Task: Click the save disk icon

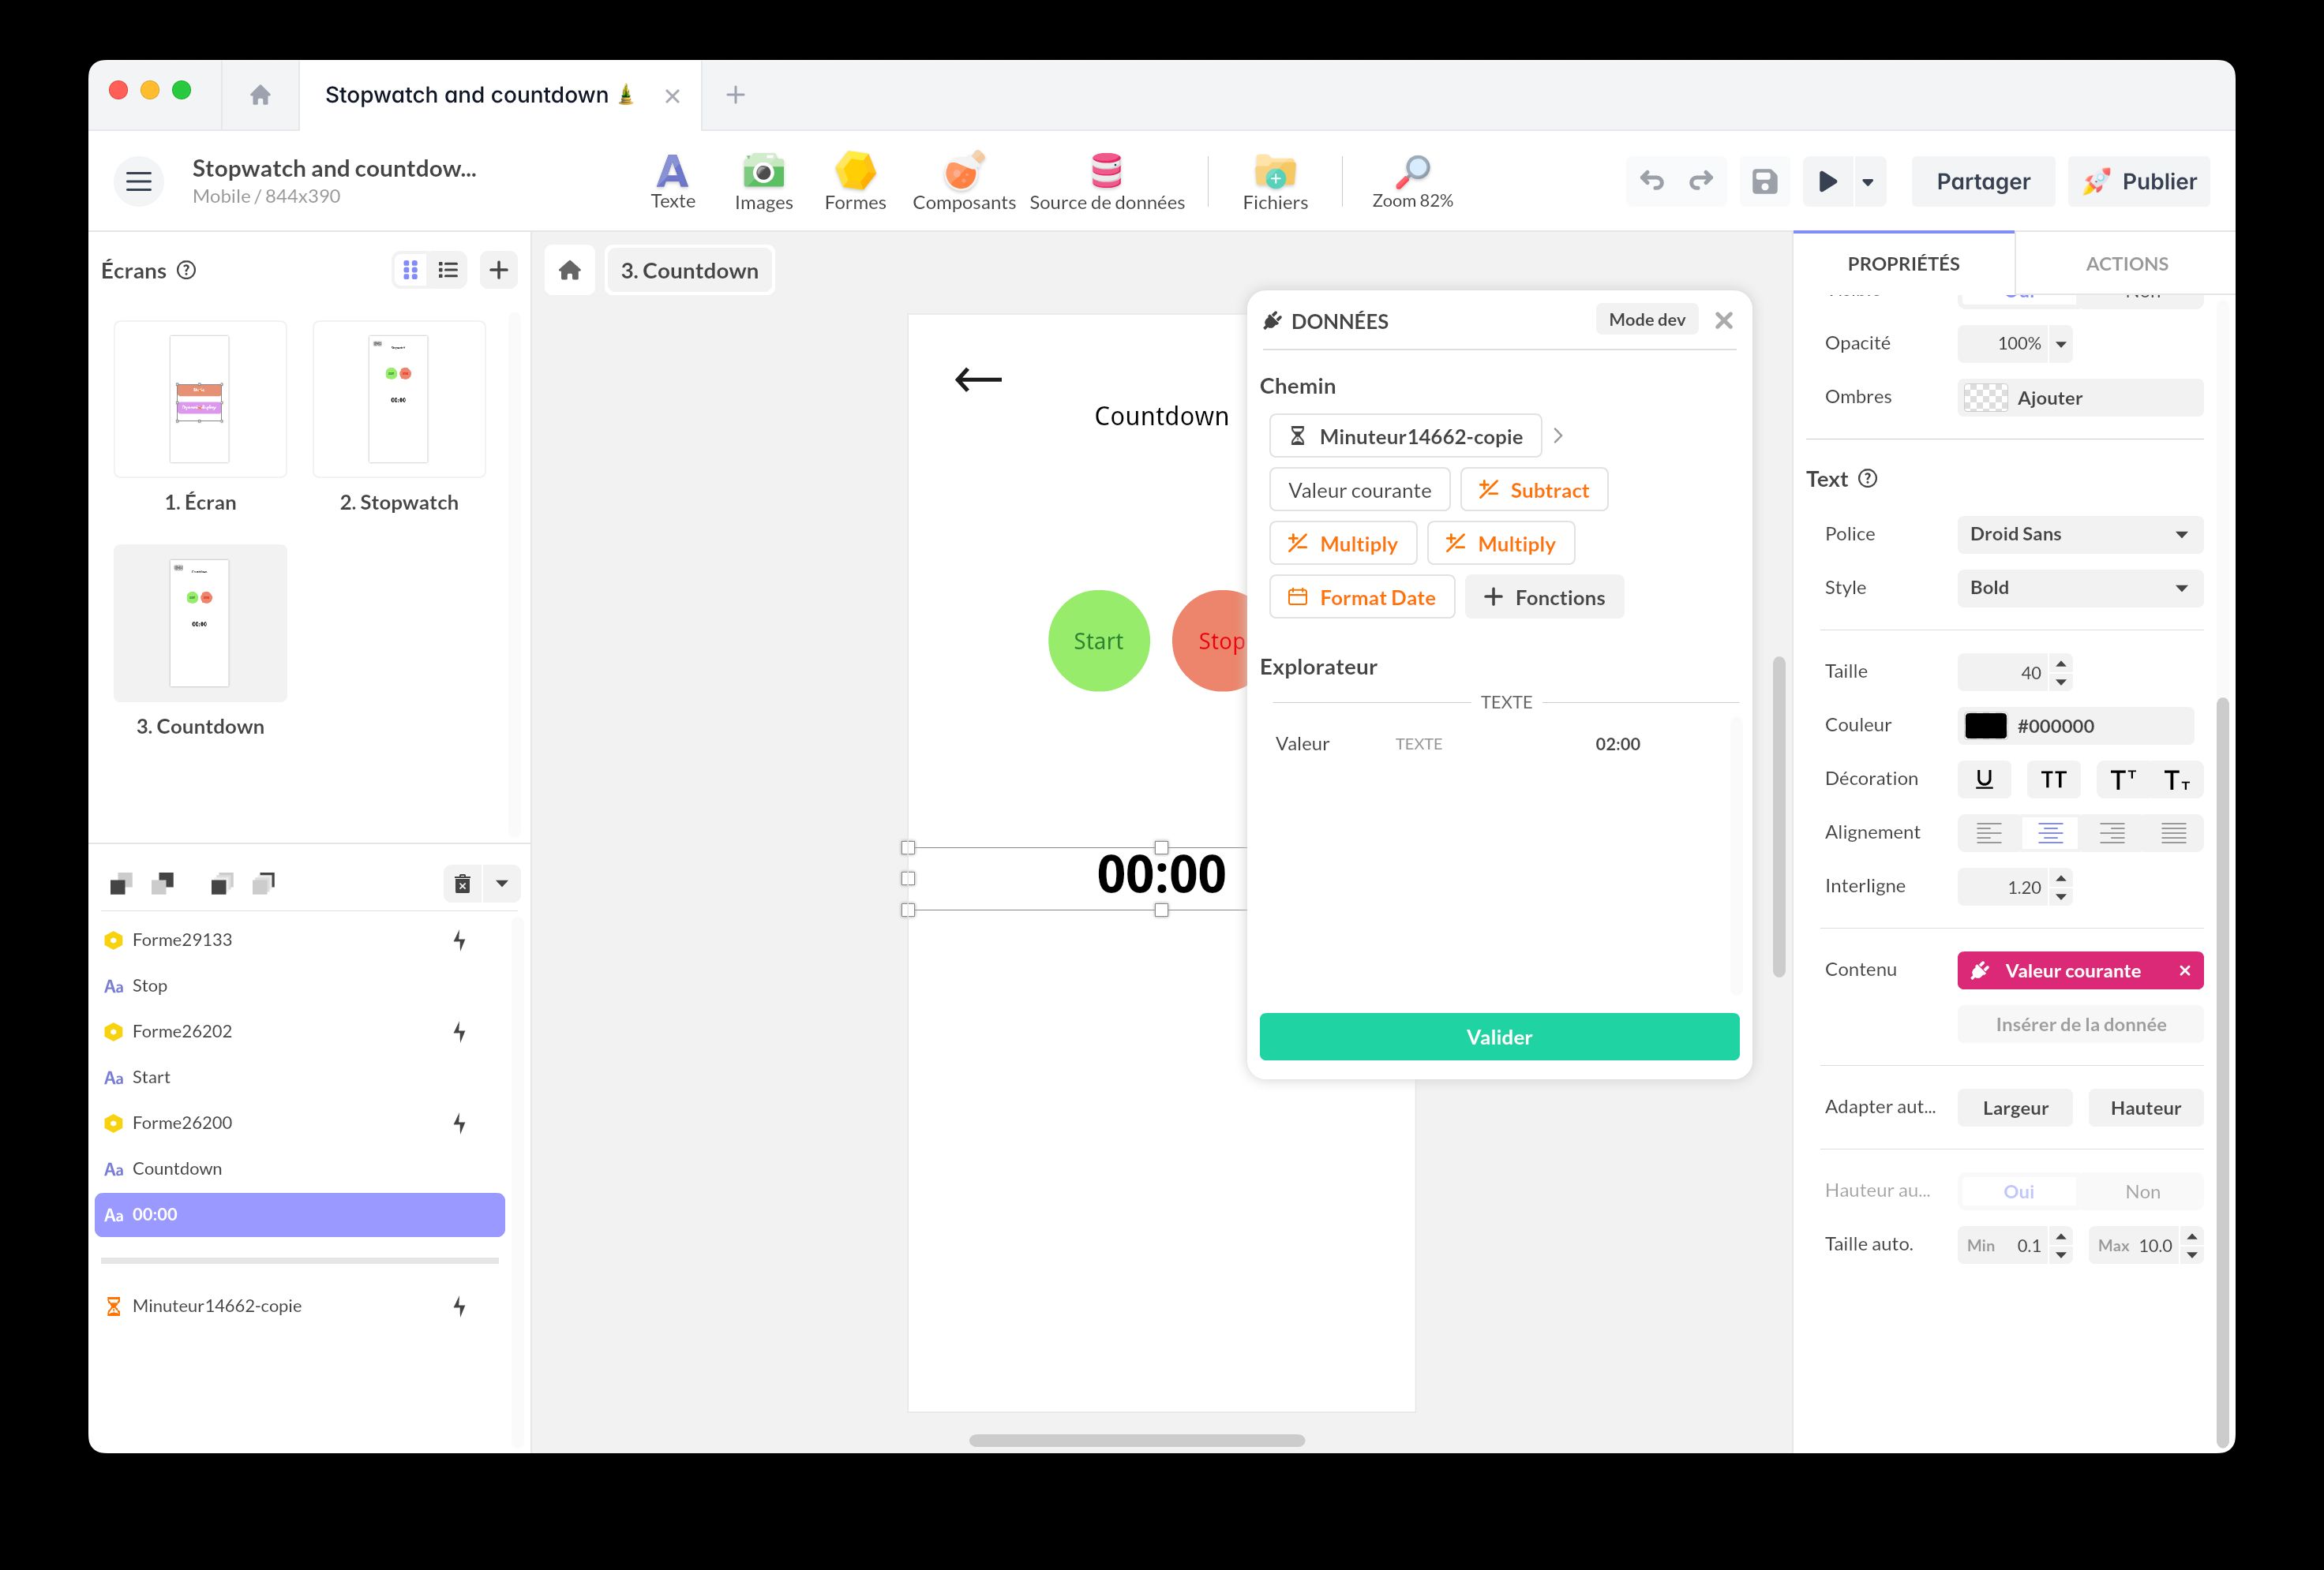Action: click(1764, 181)
